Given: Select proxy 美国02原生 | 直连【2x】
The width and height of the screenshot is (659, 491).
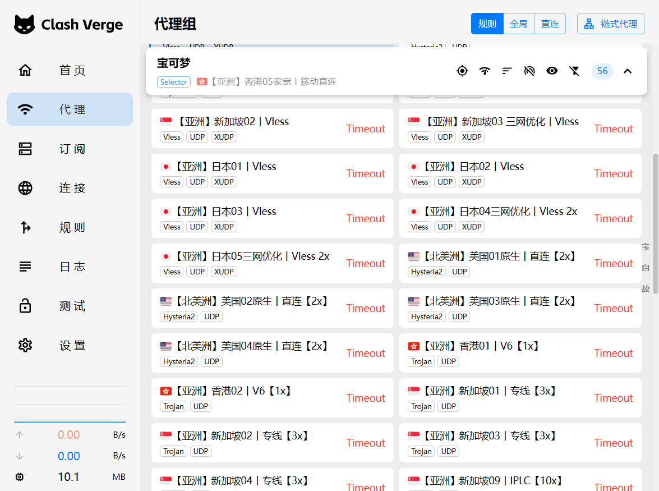Looking at the screenshot, I should pyautogui.click(x=273, y=308).
